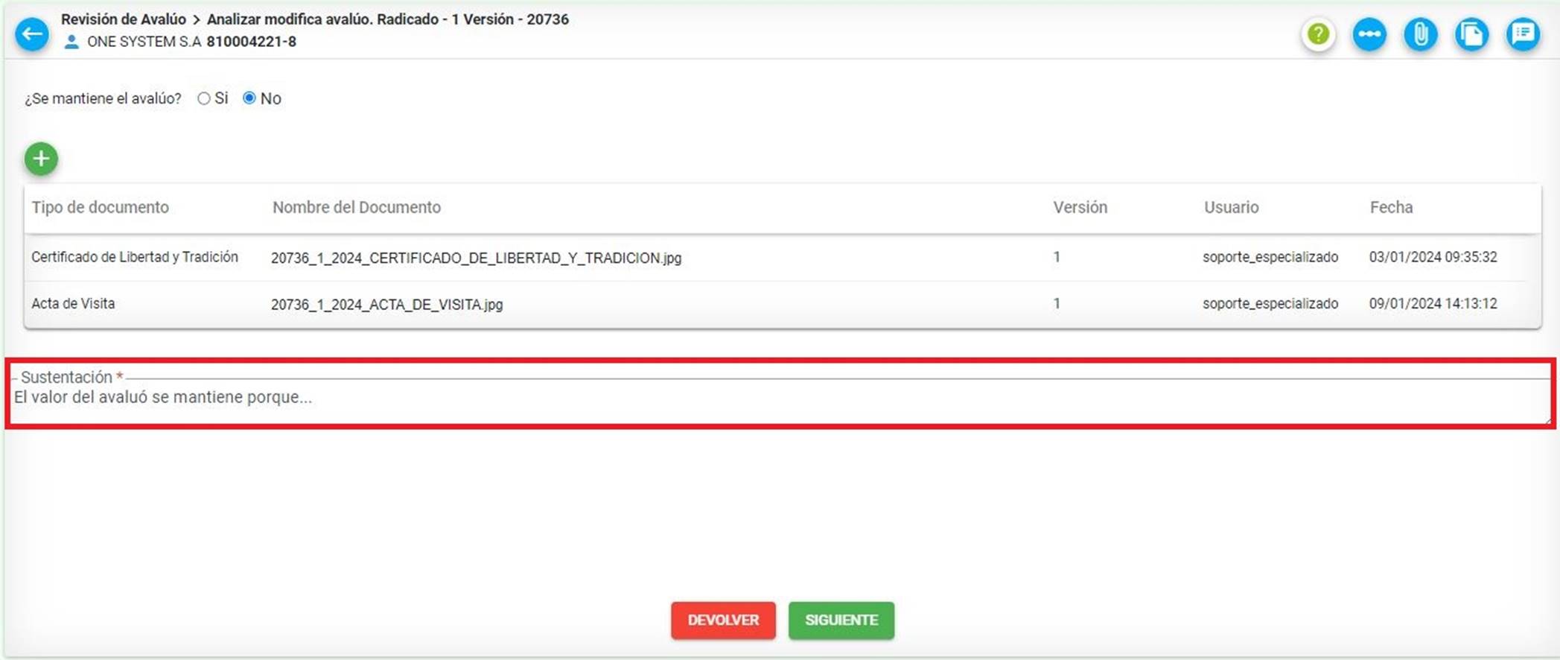Screen dimensions: 1560x660
Task: Open the CERTIFICADO_DE_LIBERTAD_Y_TRADICION.jpg file
Action: [x=476, y=258]
